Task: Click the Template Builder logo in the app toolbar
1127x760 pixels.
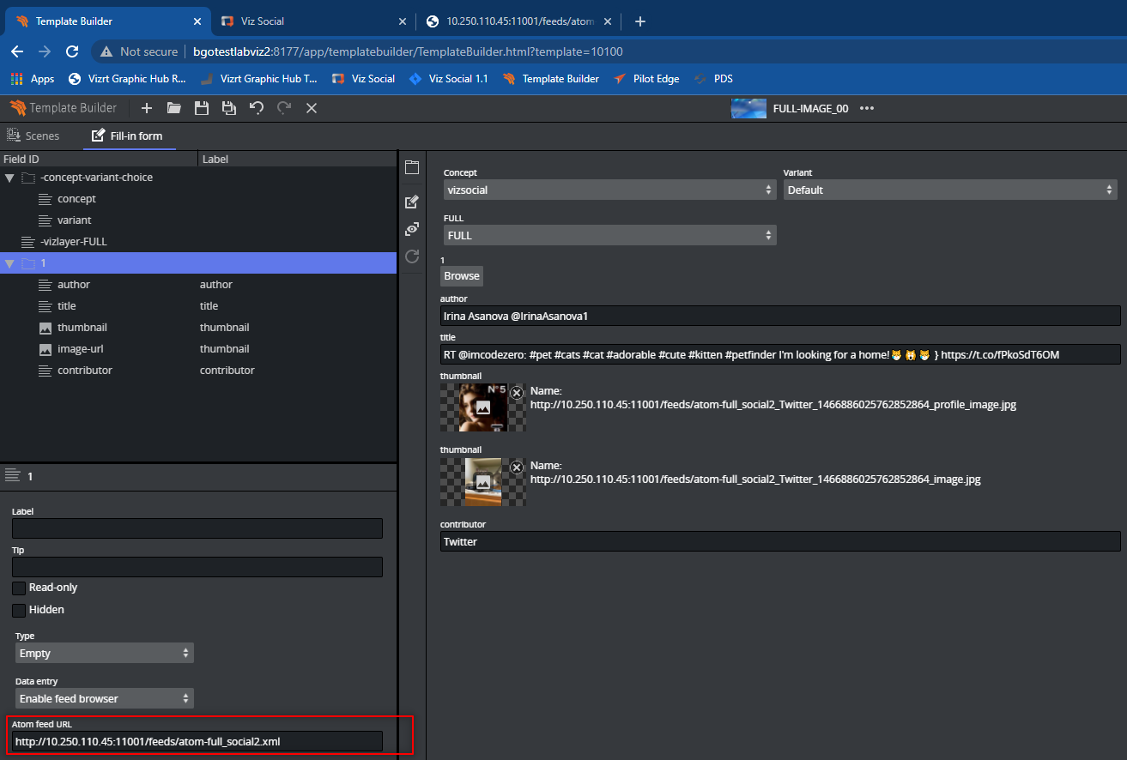Action: [64, 108]
